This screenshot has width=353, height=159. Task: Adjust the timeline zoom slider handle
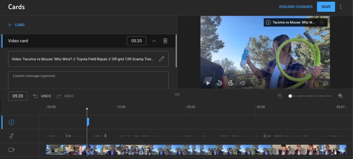[x=290, y=96]
